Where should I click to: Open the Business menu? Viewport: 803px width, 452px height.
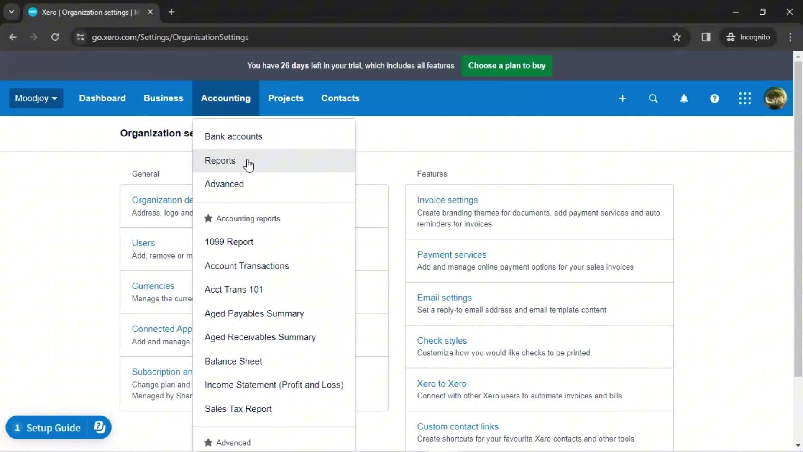(163, 98)
